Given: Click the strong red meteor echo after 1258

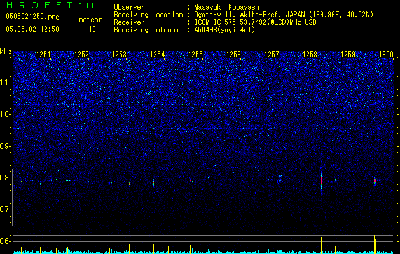Looking at the screenshot, I should (x=321, y=180).
